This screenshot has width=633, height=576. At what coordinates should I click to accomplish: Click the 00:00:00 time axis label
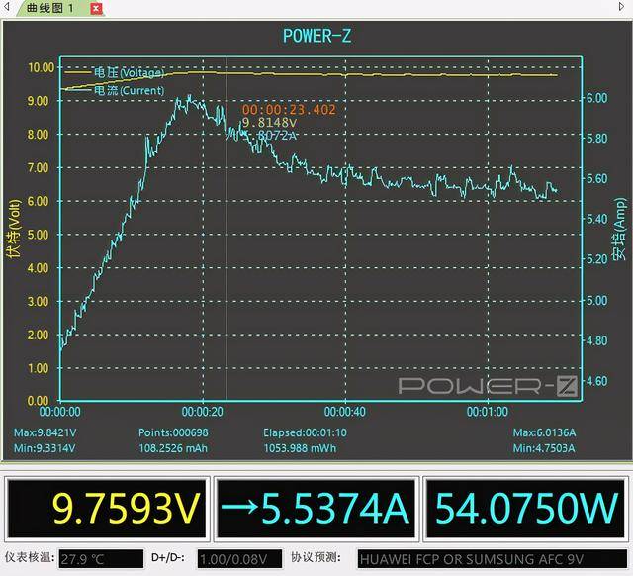coord(59,412)
